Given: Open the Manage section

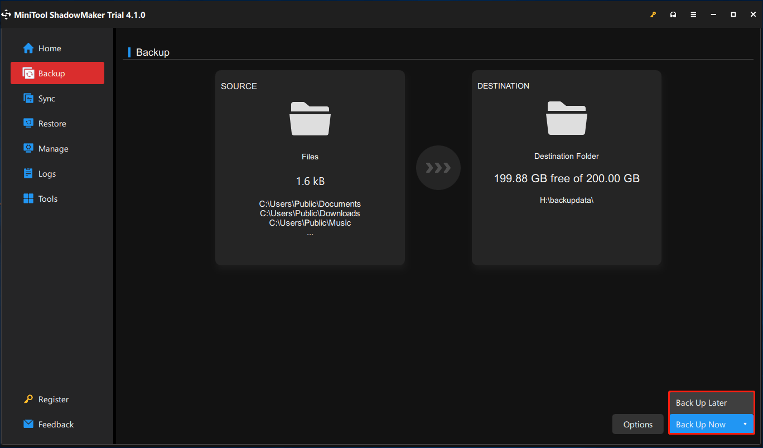Looking at the screenshot, I should tap(52, 148).
